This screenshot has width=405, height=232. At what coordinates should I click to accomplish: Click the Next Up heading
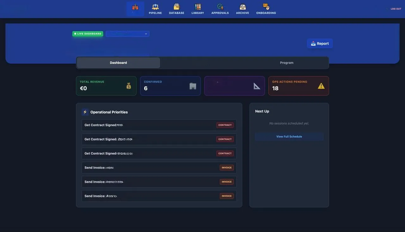coord(262,111)
